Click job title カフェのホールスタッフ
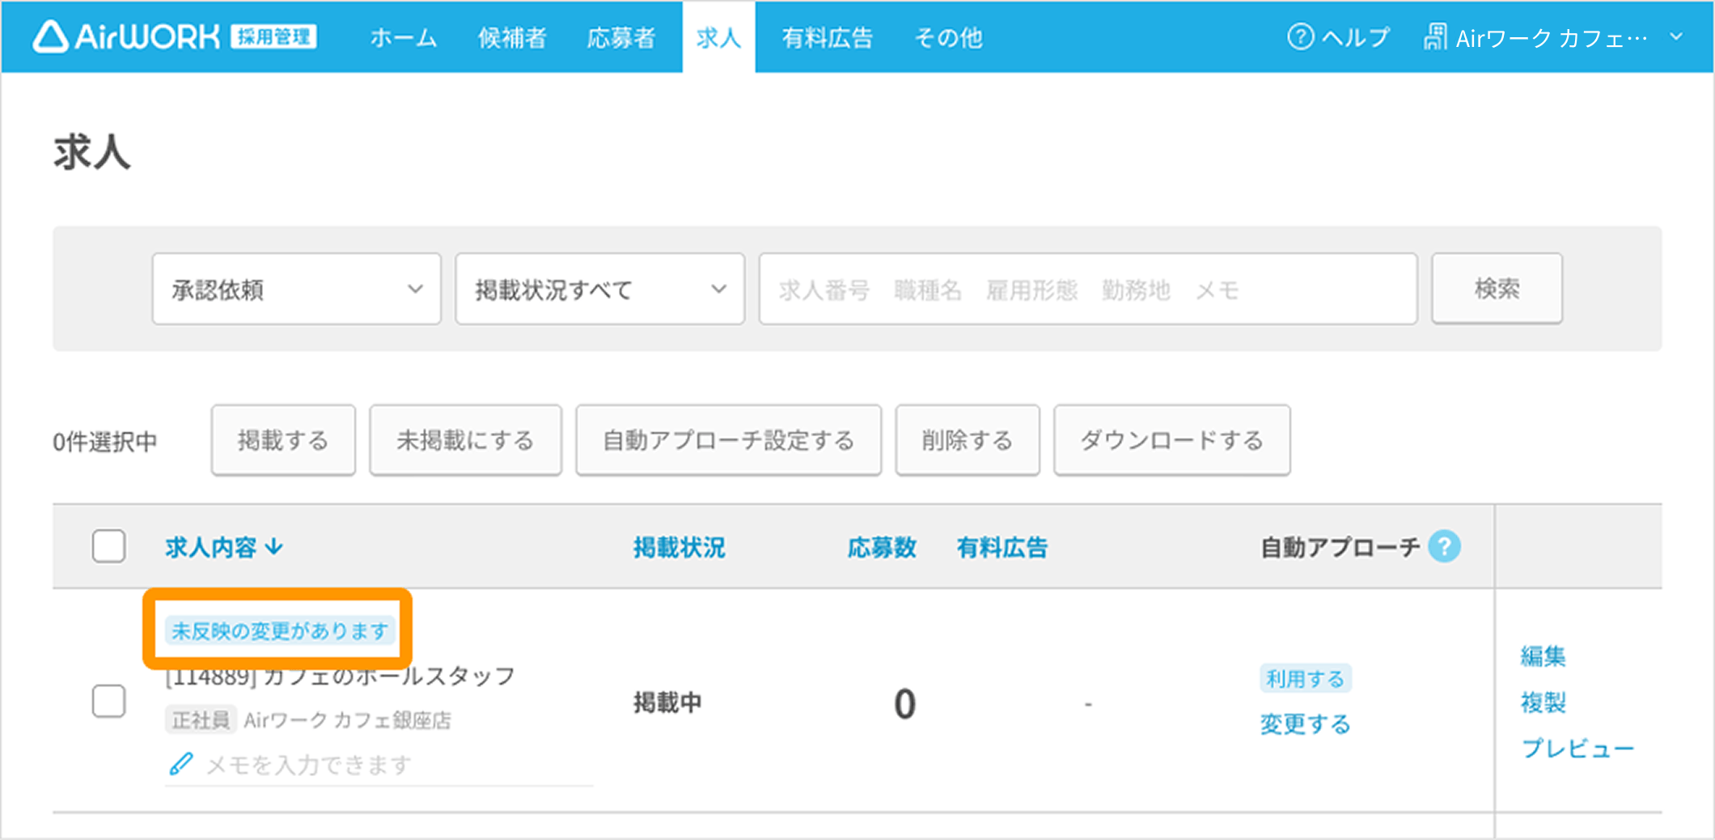This screenshot has width=1715, height=840. click(x=389, y=676)
